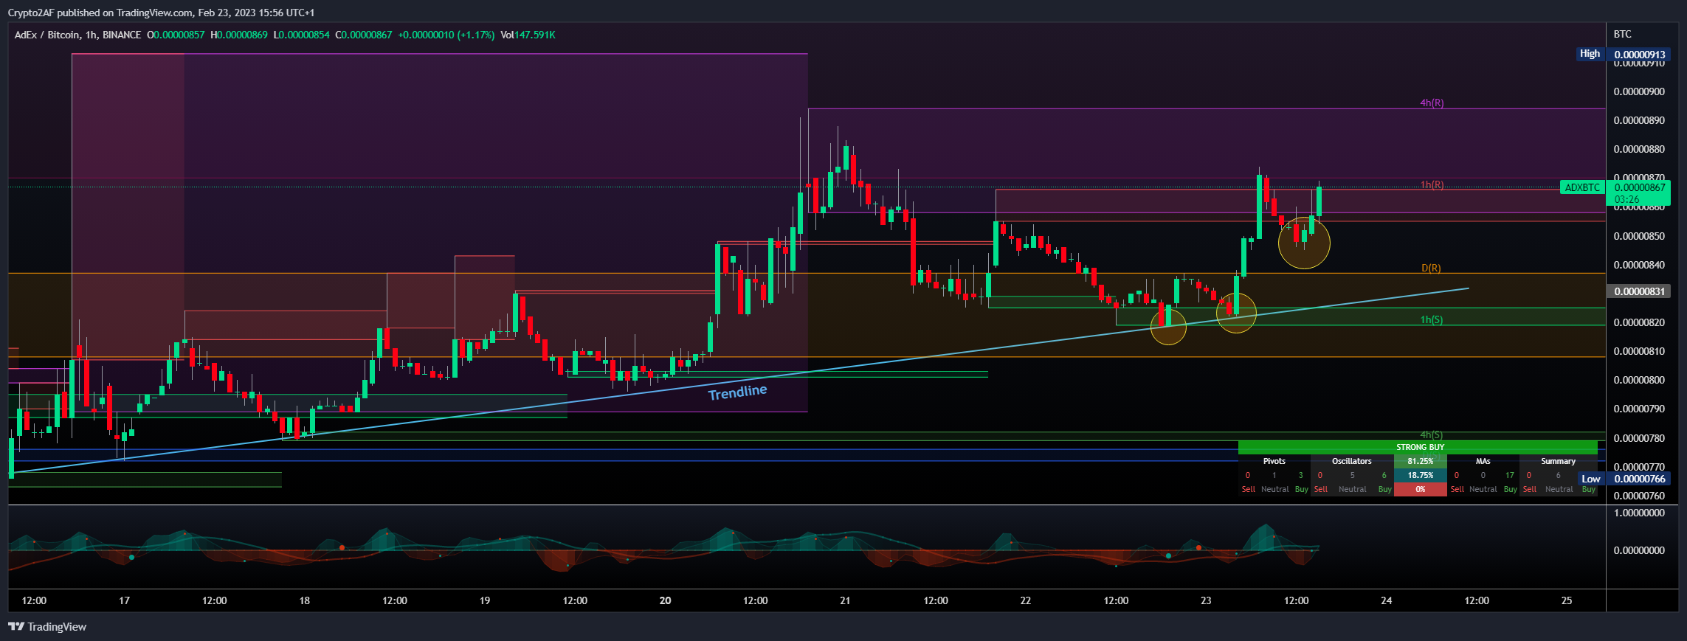Screen dimensions: 1687x641
Task: Click the high value H0.00000869
Action: click(x=239, y=35)
